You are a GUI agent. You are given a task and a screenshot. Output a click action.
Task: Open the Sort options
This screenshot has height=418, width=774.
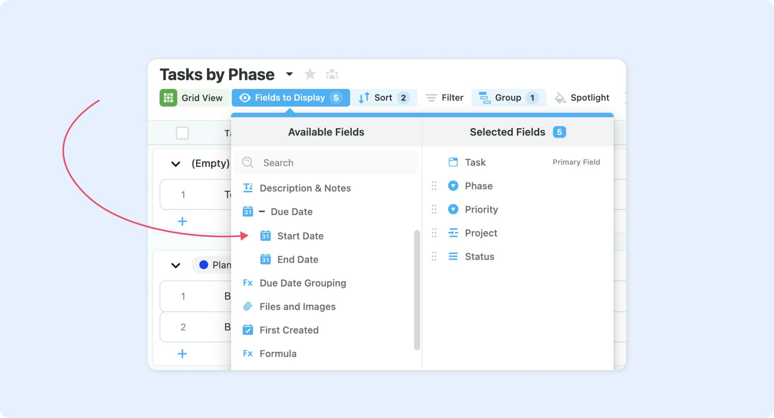[x=384, y=98]
